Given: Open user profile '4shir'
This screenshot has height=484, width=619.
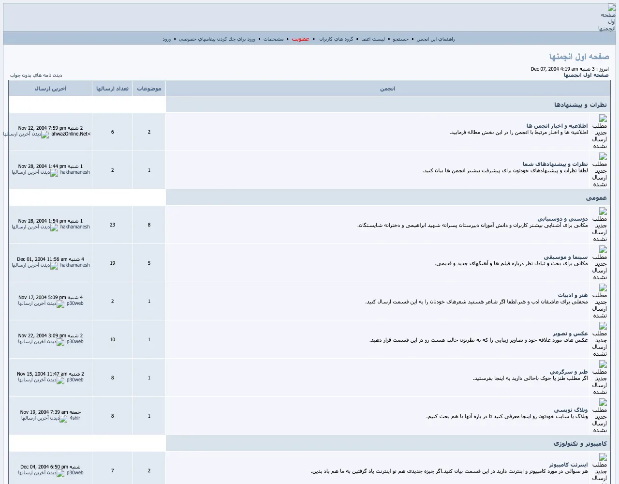Looking at the screenshot, I should pyautogui.click(x=75, y=418).
